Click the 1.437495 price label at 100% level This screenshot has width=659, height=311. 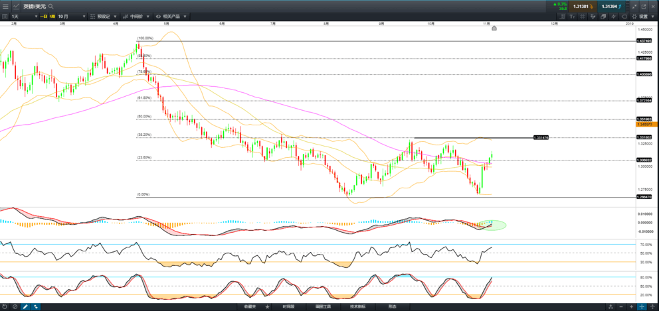[x=644, y=41]
